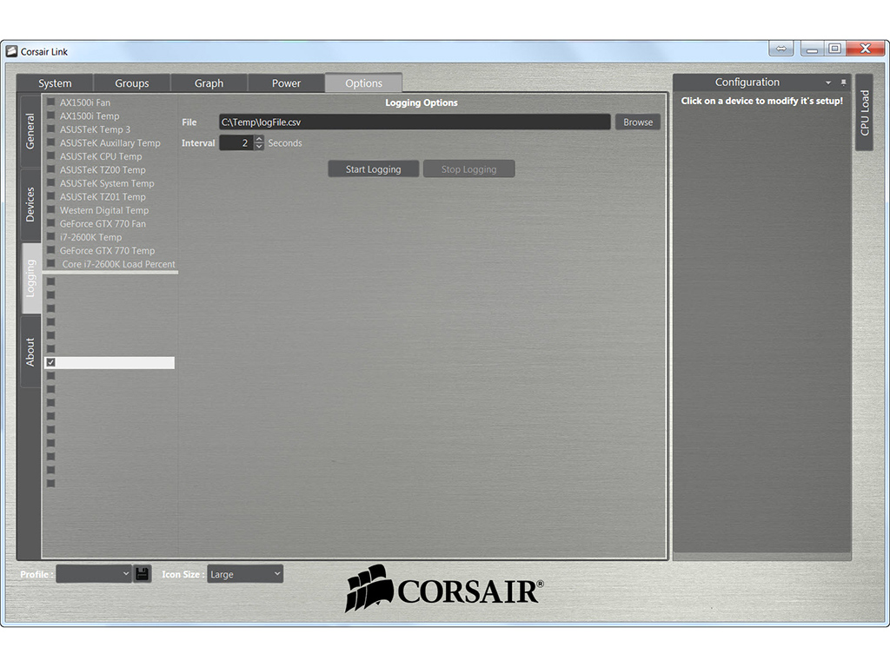Open the Icon Size dropdown
This screenshot has width=890, height=667.
coord(245,574)
